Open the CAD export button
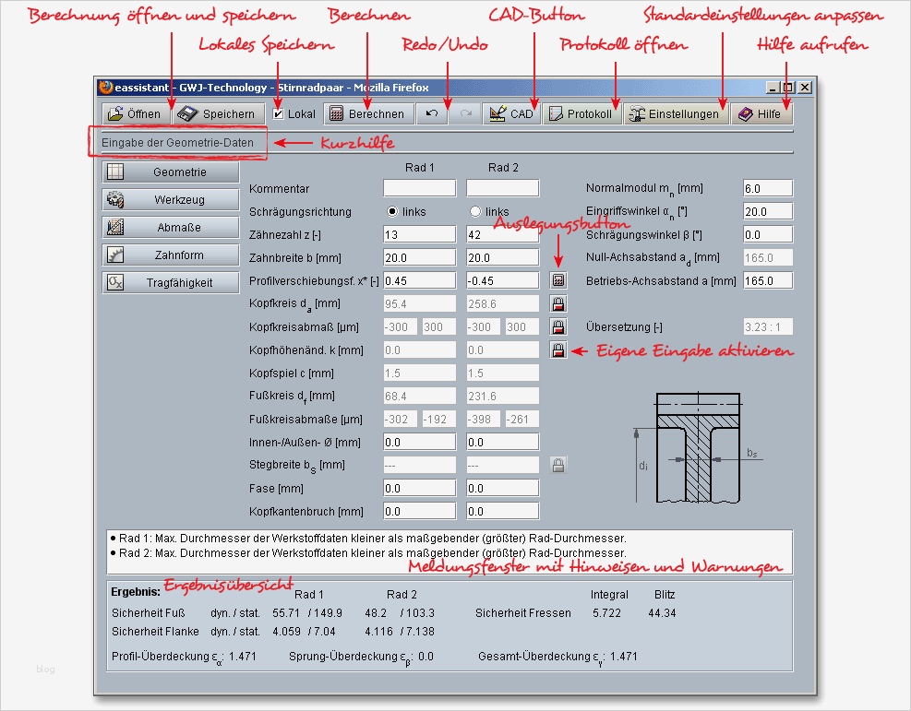The width and height of the screenshot is (911, 711). tap(511, 114)
